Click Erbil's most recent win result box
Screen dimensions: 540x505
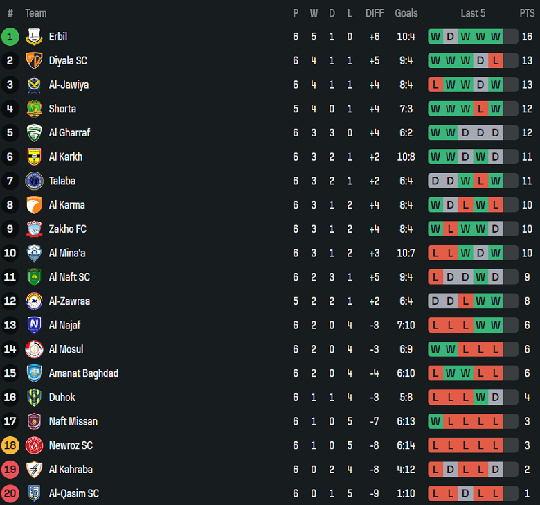click(496, 37)
